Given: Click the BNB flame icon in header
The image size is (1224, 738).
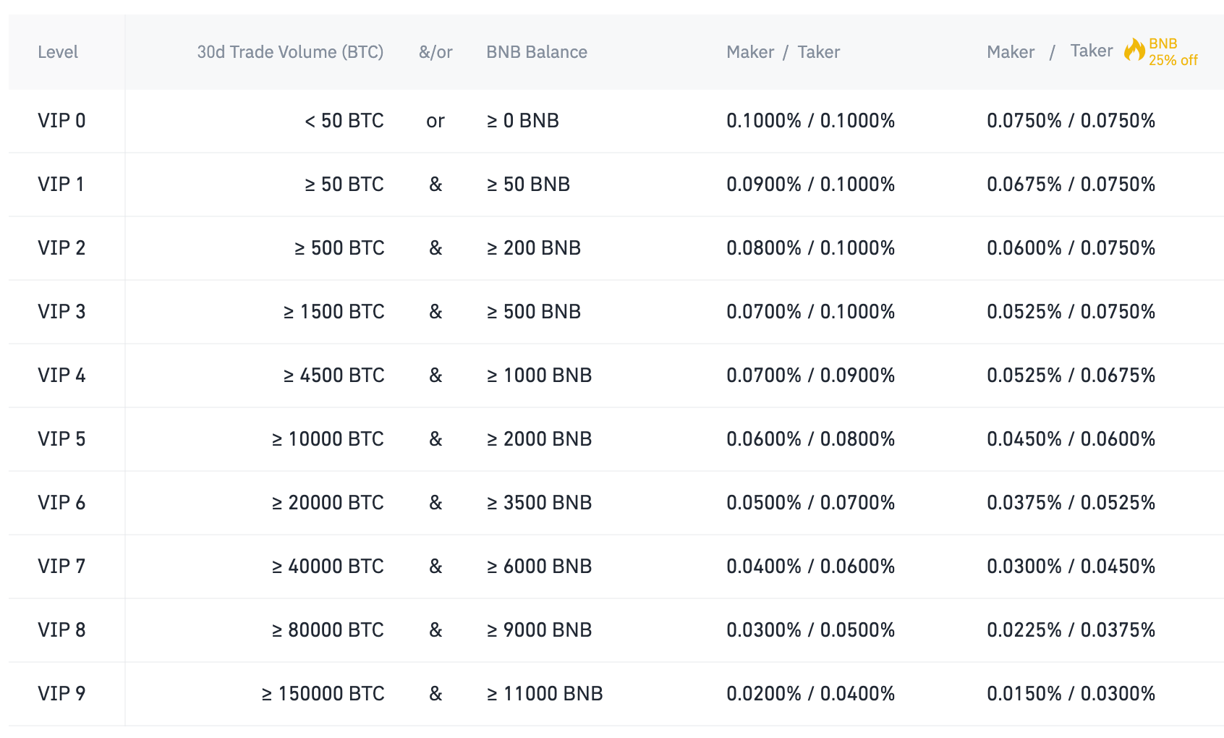Looking at the screenshot, I should click(1134, 50).
